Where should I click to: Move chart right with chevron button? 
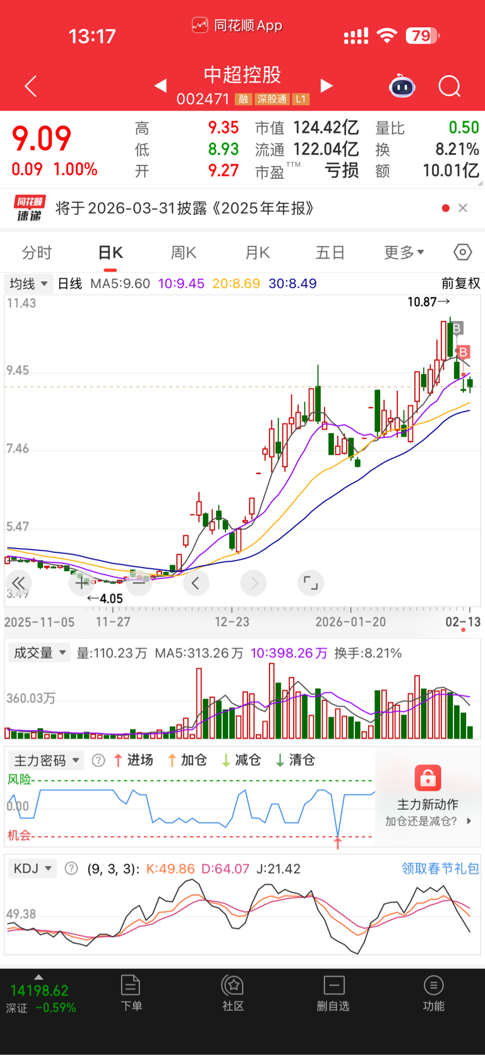(254, 583)
